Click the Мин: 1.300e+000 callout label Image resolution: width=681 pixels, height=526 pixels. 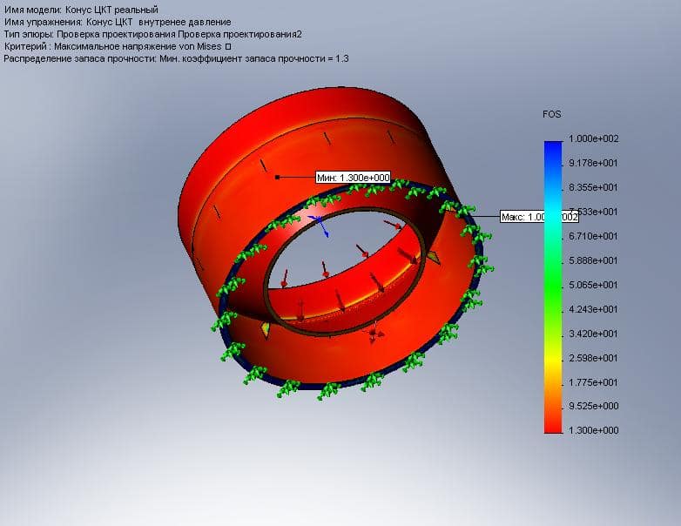(x=354, y=177)
